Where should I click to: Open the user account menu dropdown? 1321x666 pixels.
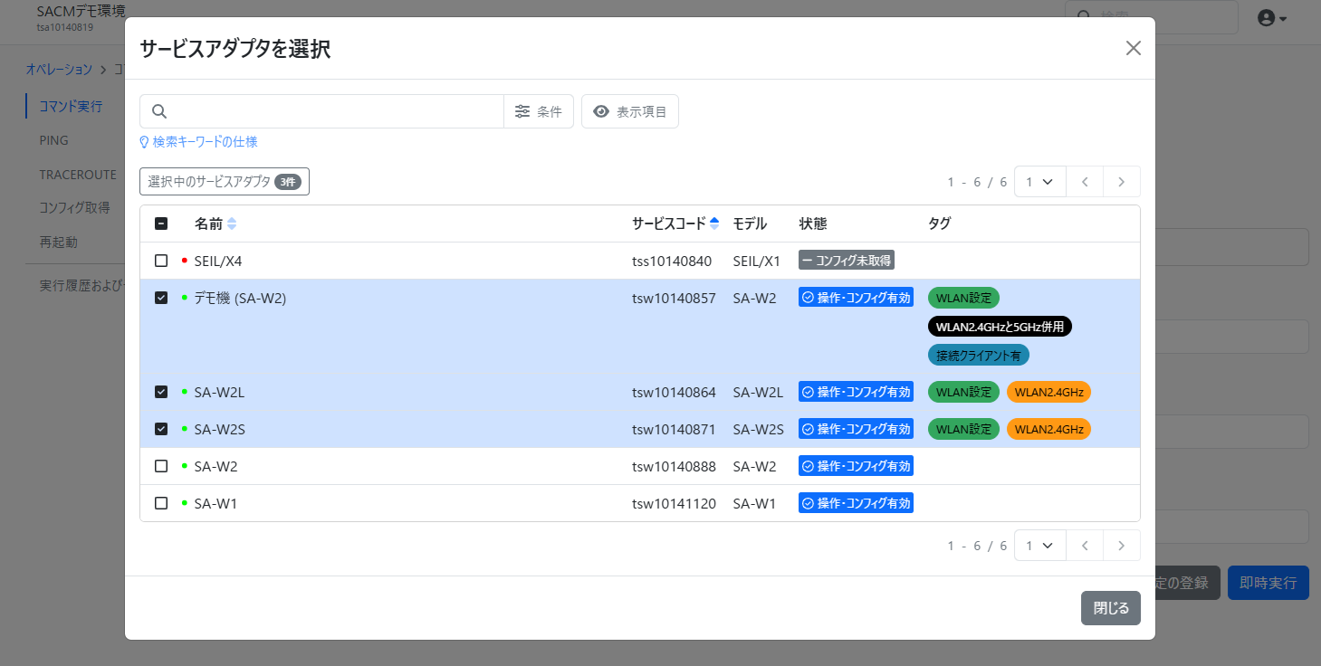[x=1272, y=18]
